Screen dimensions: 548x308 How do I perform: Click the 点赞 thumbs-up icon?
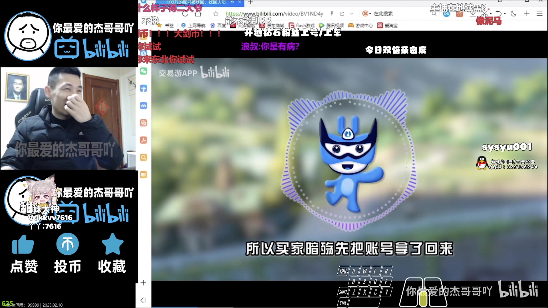[23, 244]
